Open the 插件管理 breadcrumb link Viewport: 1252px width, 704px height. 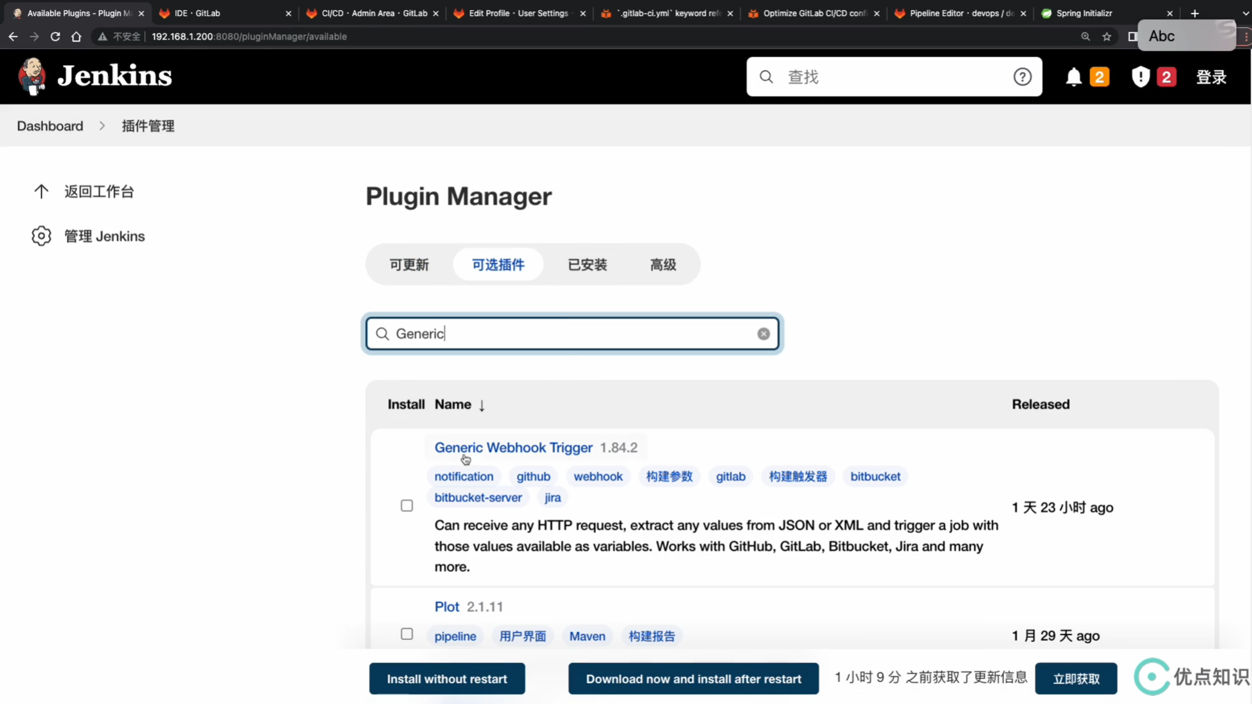148,126
